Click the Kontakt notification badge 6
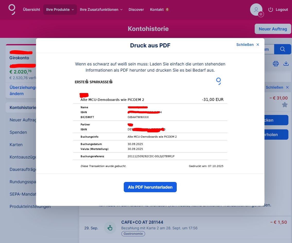Screen dimensions: 292x243 point(167,10)
